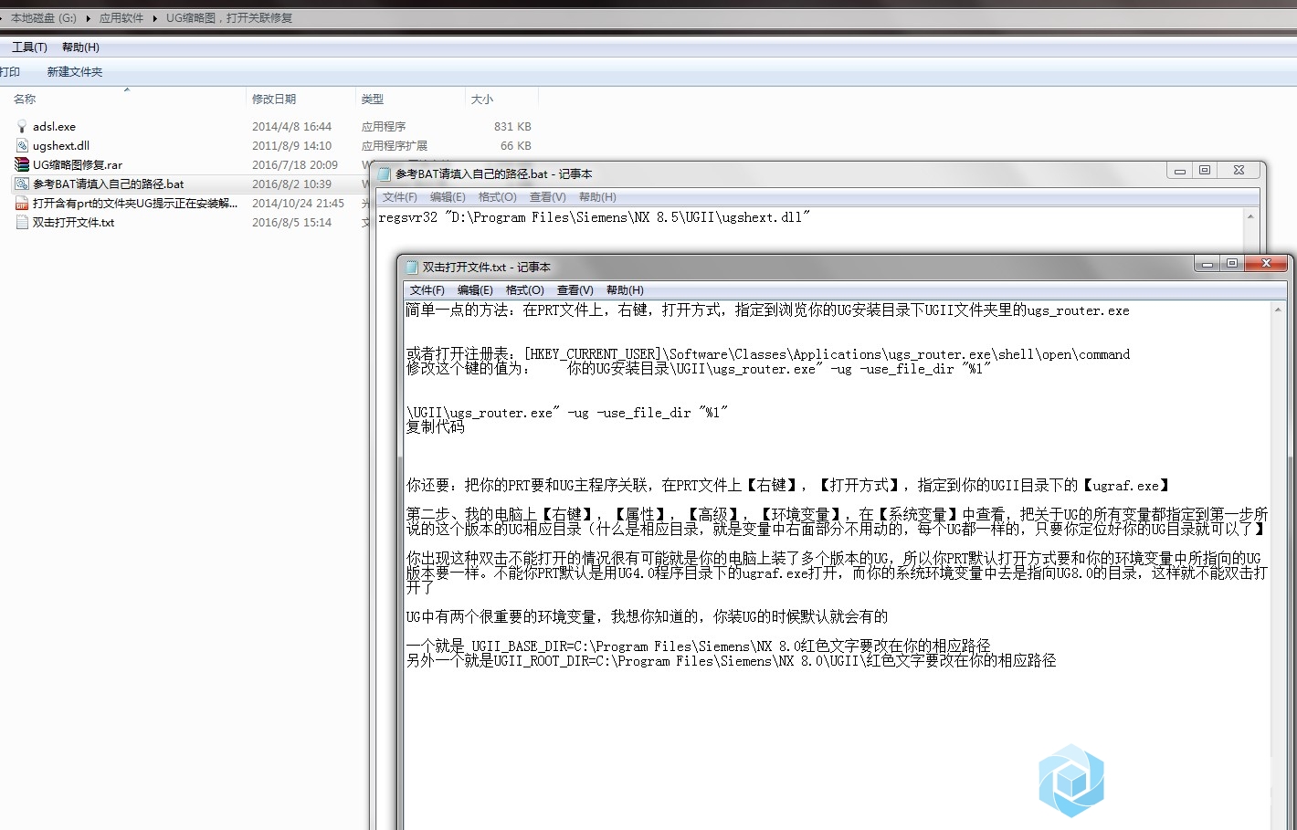This screenshot has width=1297, height=830.
Task: Close the bat Notepad window
Action: point(1239,171)
